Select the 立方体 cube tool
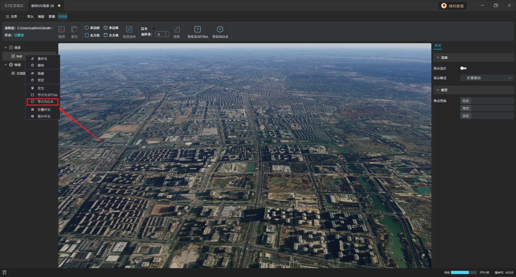Image resolution: width=516 pixels, height=277 pixels. pyautogui.click(x=111, y=35)
